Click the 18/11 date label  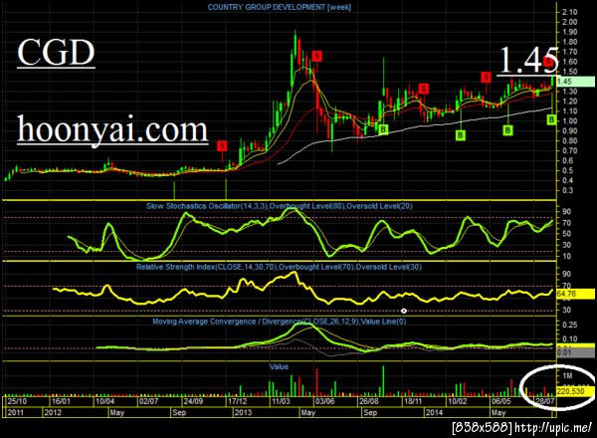tap(413, 401)
